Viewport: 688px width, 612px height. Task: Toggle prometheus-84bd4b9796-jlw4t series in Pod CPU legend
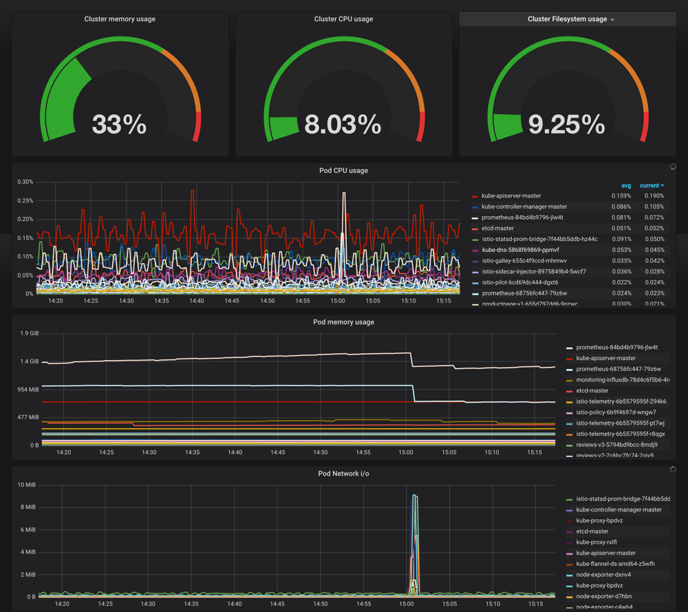coord(522,218)
